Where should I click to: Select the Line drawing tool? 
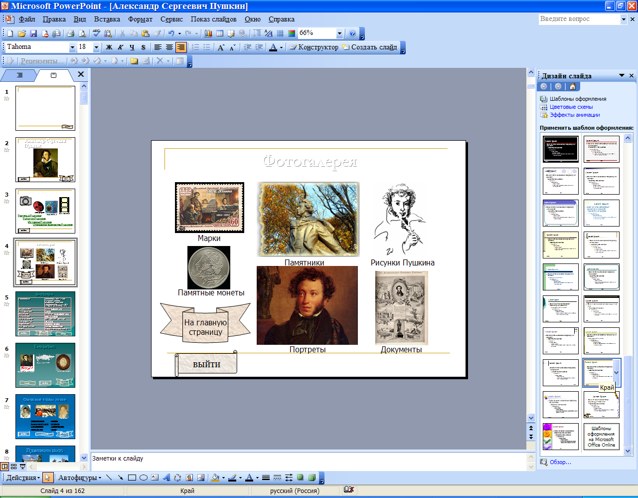pyautogui.click(x=109, y=478)
